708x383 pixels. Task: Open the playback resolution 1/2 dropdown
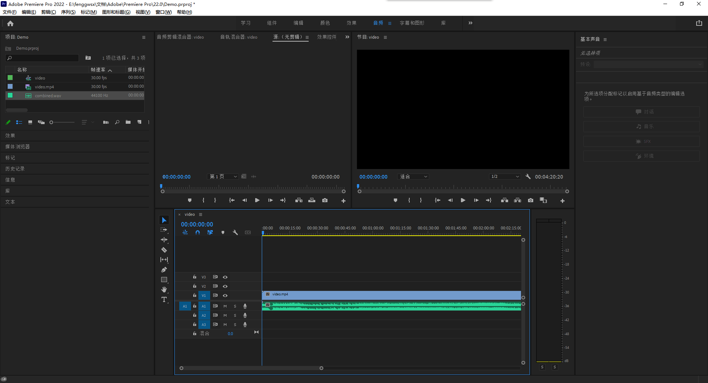[x=504, y=177]
